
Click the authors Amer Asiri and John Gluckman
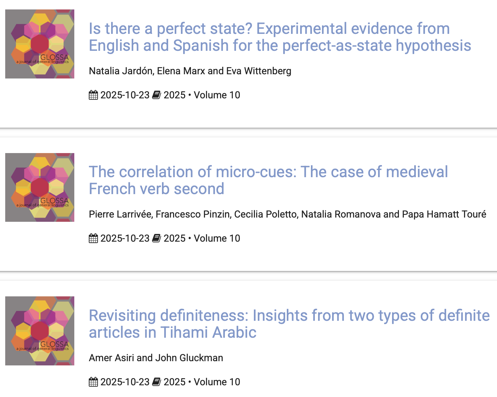point(156,358)
